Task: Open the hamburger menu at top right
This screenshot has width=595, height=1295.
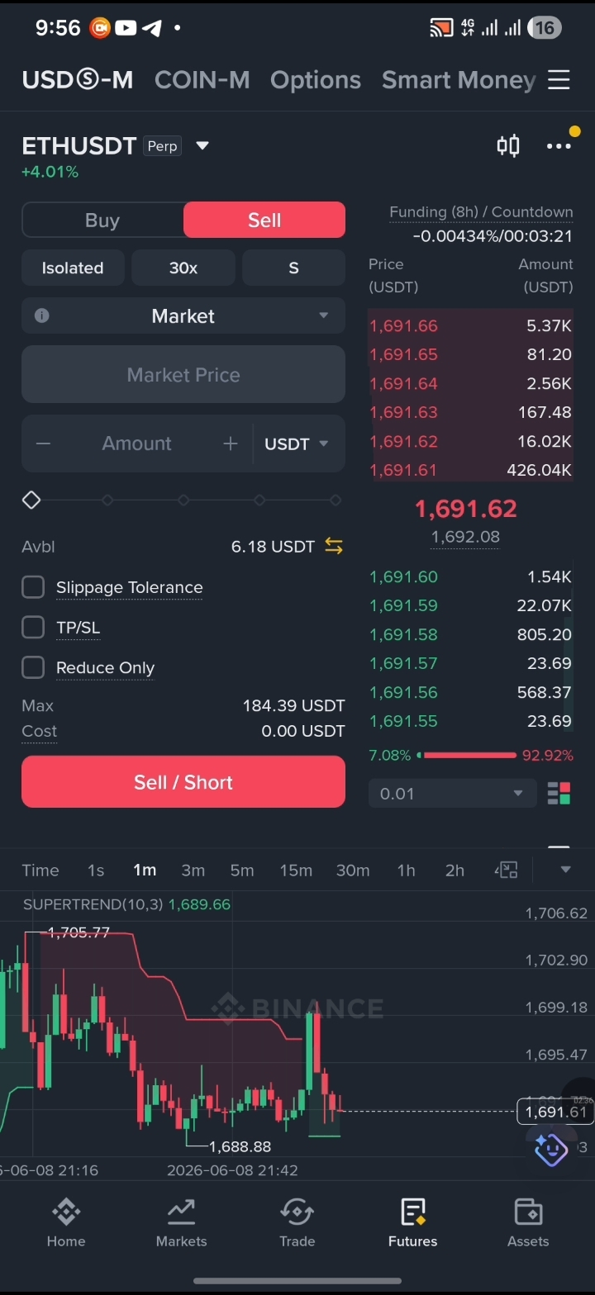Action: pyautogui.click(x=559, y=80)
